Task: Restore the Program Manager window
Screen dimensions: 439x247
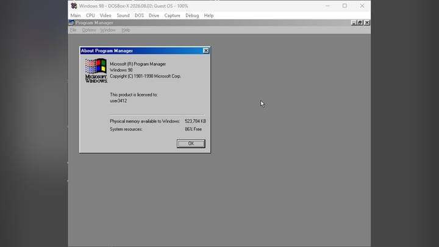Action: point(360,23)
